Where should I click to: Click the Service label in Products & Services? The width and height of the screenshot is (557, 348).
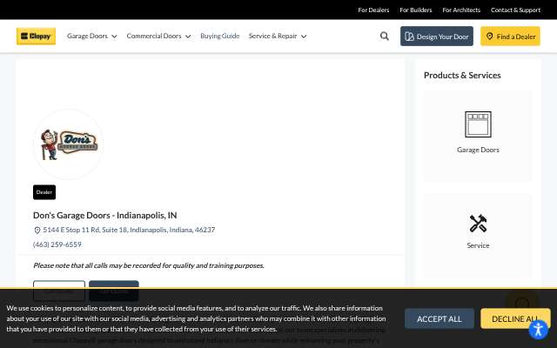tap(478, 245)
